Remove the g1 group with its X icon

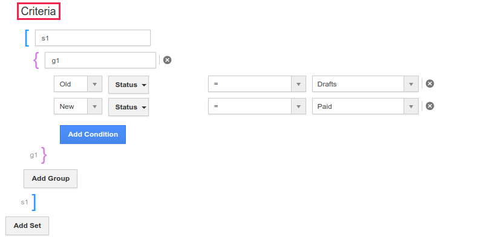tap(167, 60)
